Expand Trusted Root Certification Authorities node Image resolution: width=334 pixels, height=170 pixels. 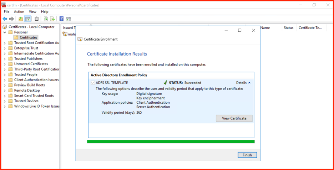point(5,43)
